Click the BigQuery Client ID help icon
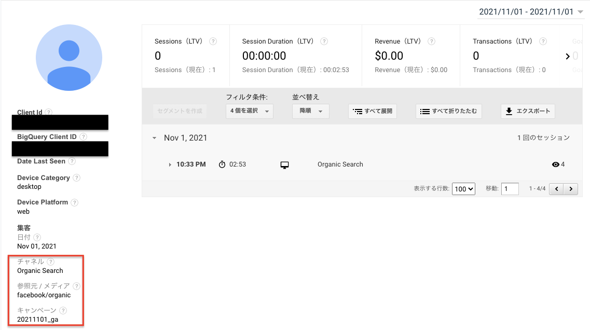The image size is (590, 330). [84, 136]
